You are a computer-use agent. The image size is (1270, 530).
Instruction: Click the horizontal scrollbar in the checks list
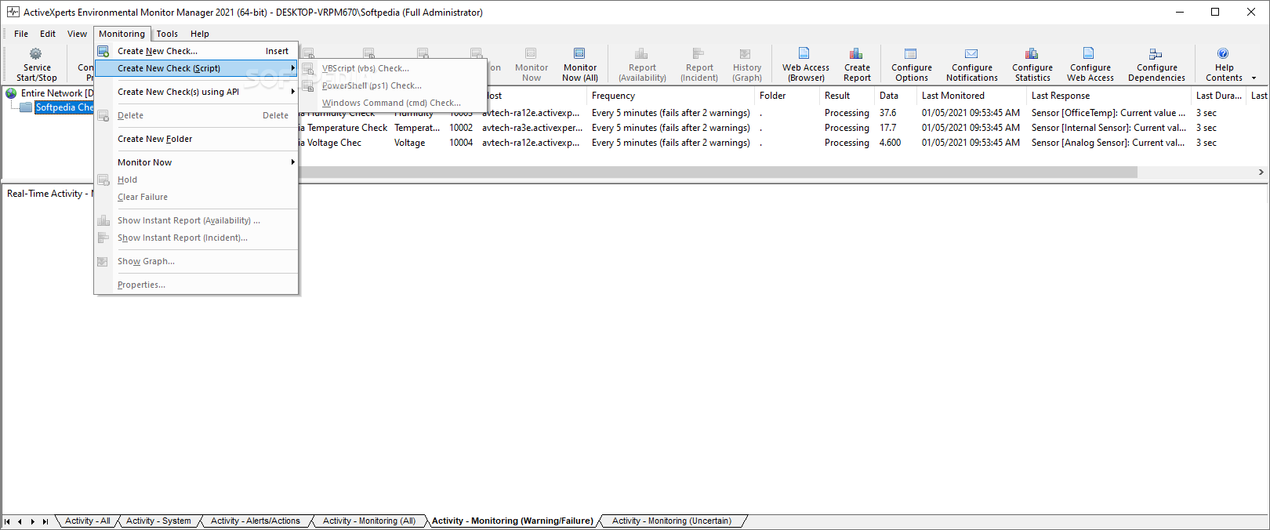tap(717, 172)
